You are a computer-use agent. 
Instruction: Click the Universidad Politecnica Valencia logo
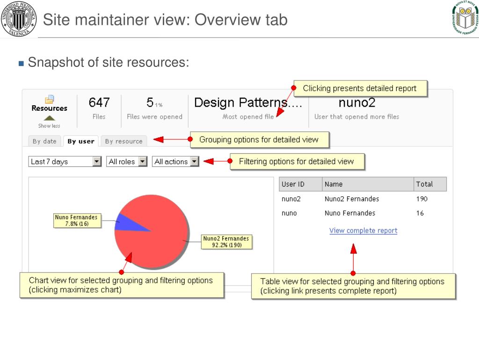click(18, 19)
